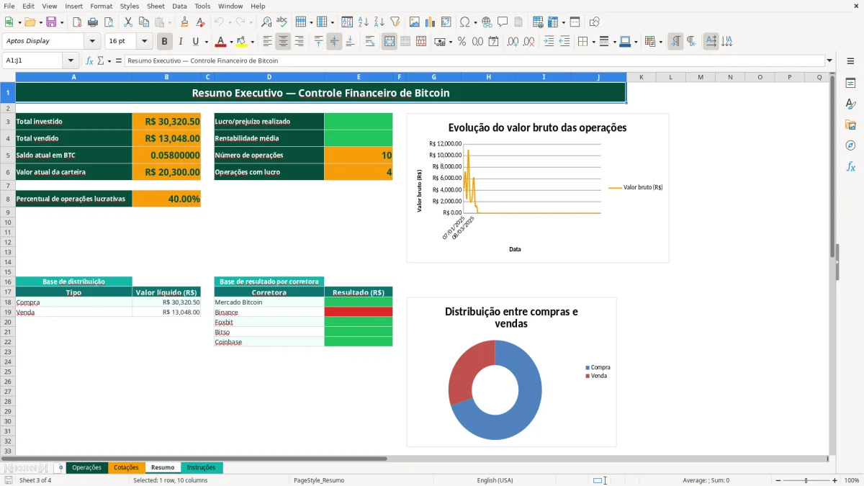864x486 pixels.
Task: Click the document-modified save indicator in status bar
Action: pos(9,480)
